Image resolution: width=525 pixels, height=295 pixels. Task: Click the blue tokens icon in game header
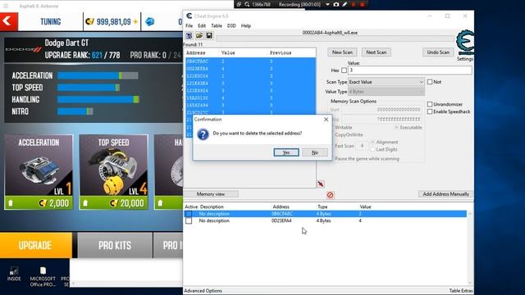(149, 22)
